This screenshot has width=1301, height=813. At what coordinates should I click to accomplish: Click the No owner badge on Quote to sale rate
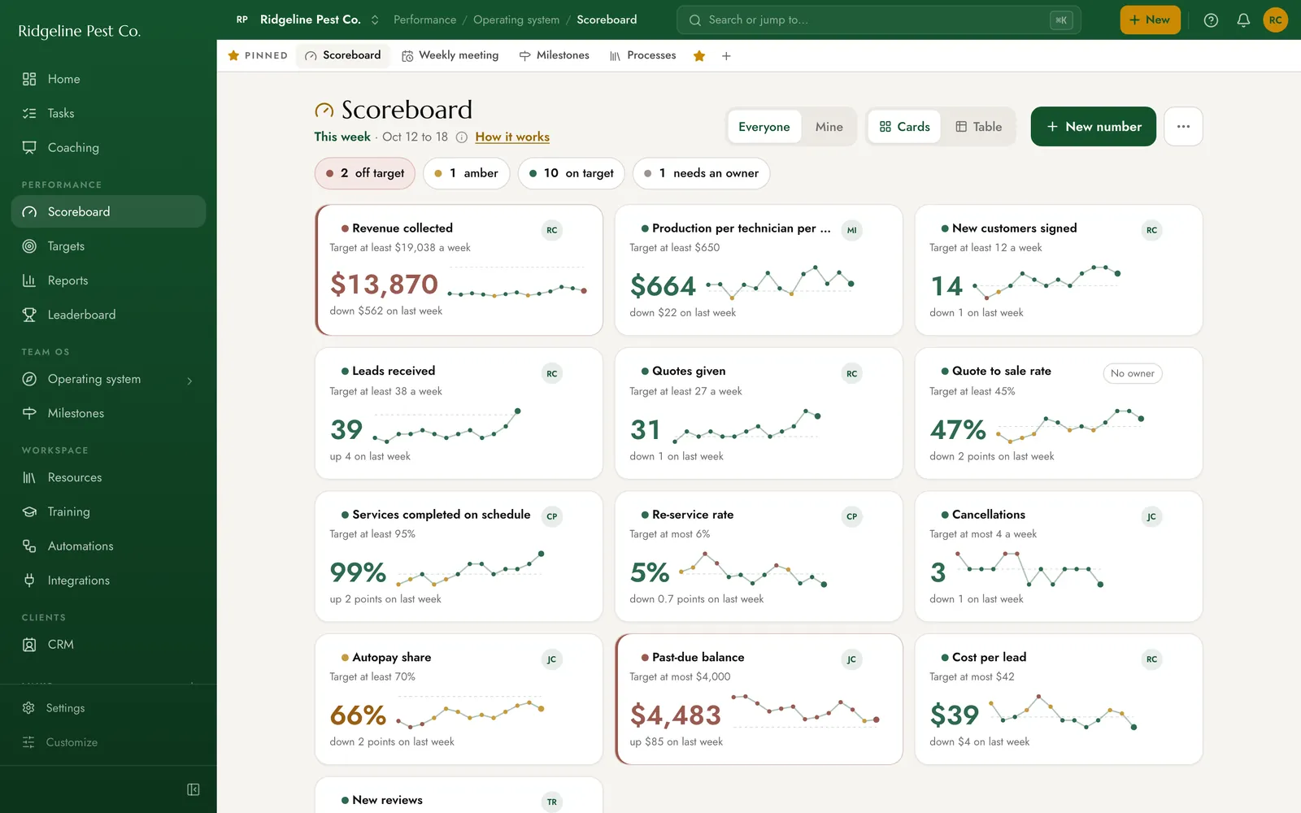click(1133, 374)
